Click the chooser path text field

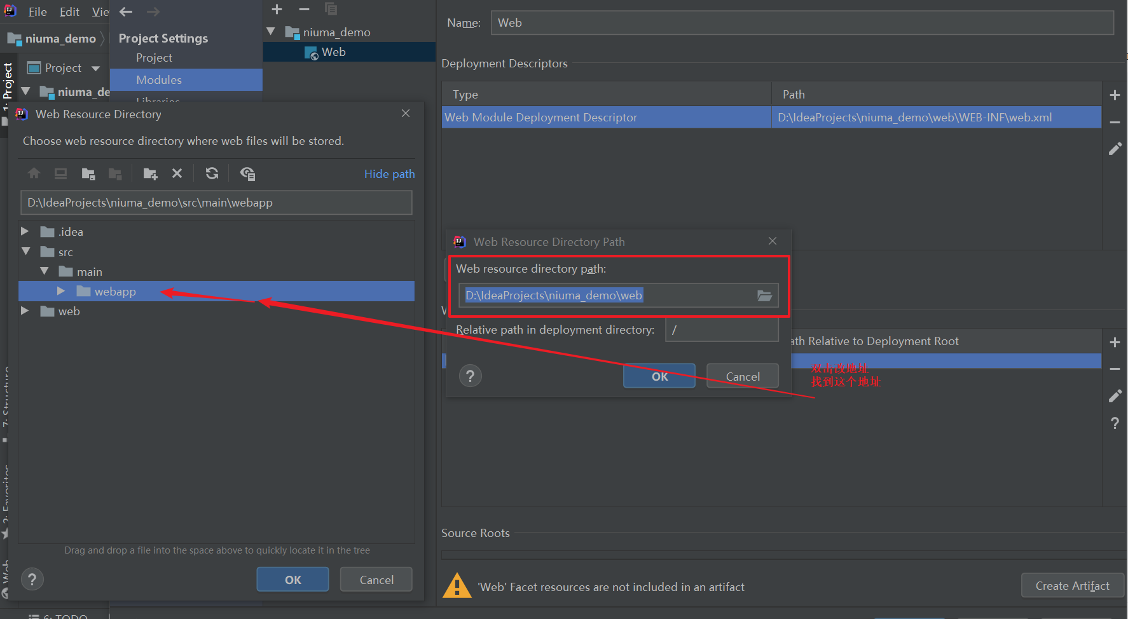click(216, 203)
